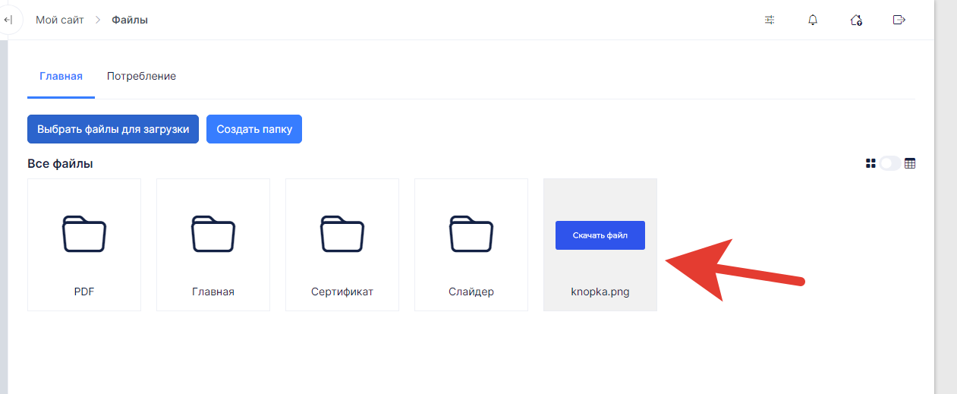The image size is (957, 394).
Task: Open the PDF folder
Action: coord(84,244)
